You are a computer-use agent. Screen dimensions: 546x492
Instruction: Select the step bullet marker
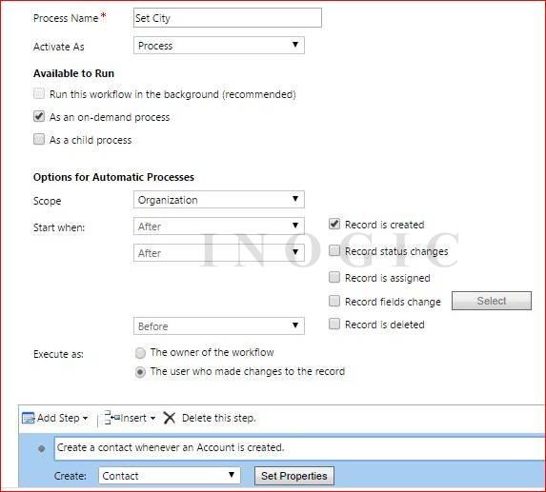tap(41, 448)
